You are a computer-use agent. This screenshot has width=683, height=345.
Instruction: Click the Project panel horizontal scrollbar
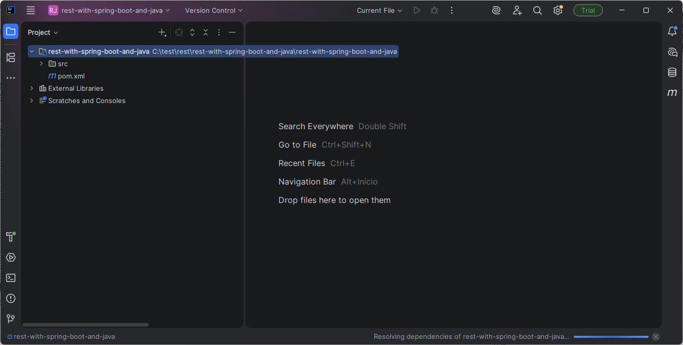click(x=86, y=324)
